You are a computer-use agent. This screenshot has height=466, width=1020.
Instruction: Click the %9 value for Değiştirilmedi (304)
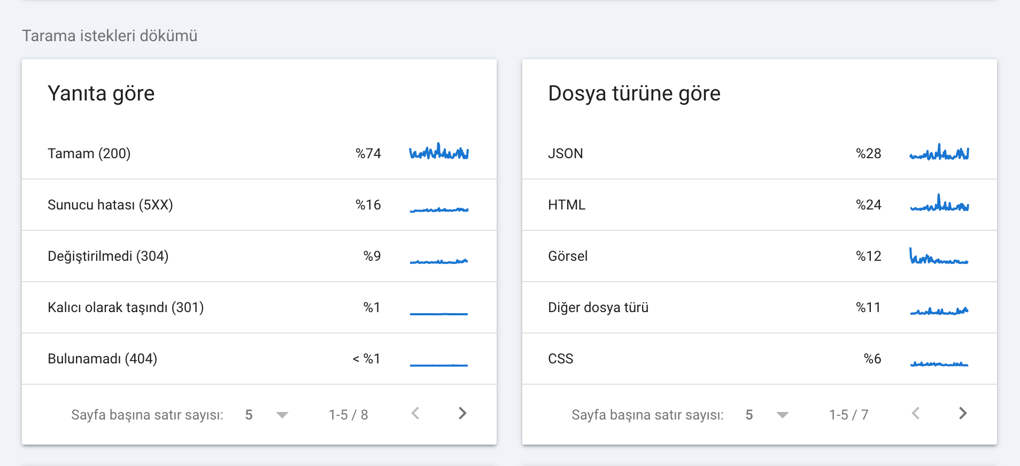(372, 256)
